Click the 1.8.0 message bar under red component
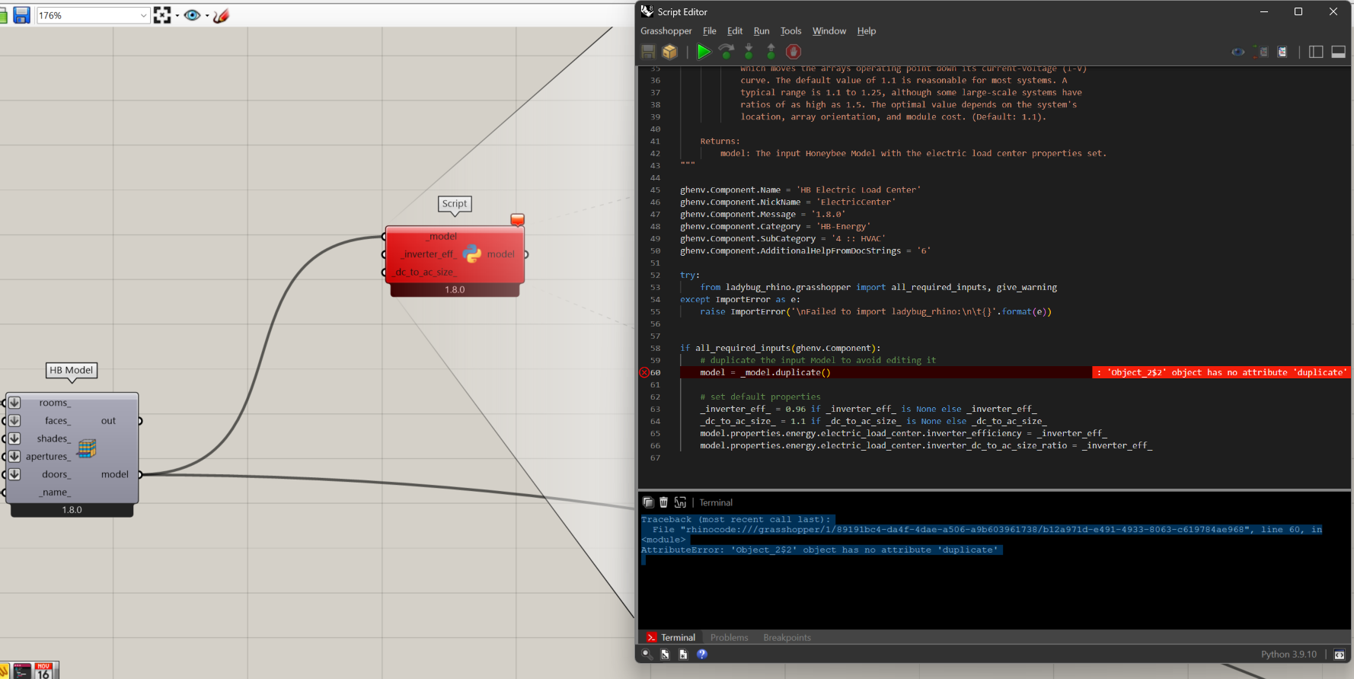The width and height of the screenshot is (1354, 679). coord(455,290)
